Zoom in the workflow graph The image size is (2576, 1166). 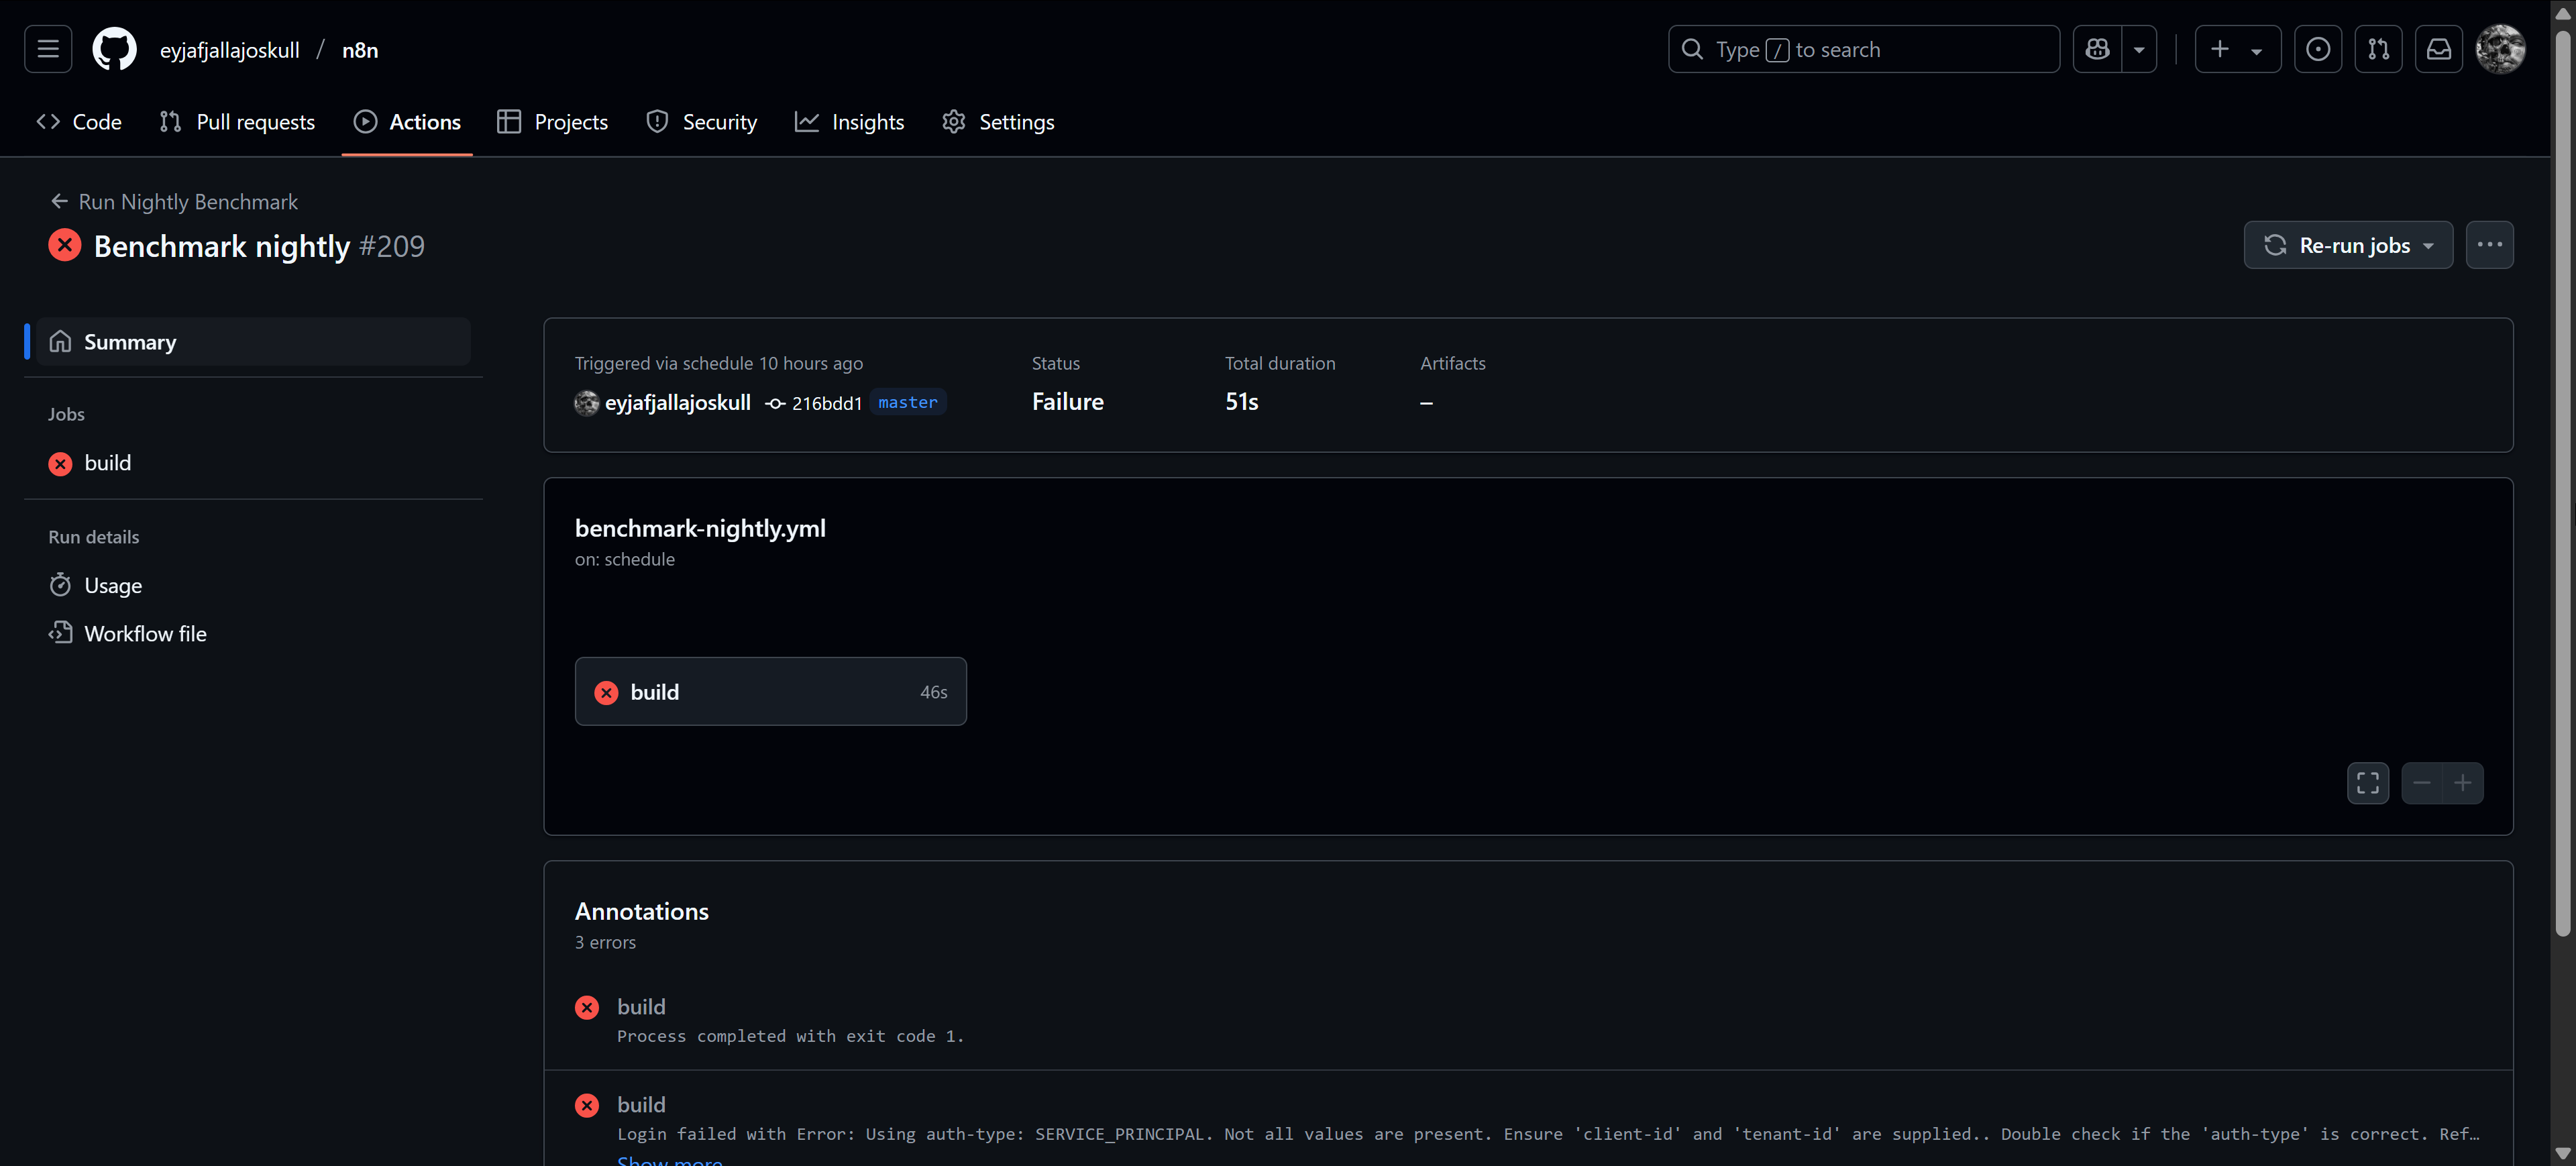2462,783
